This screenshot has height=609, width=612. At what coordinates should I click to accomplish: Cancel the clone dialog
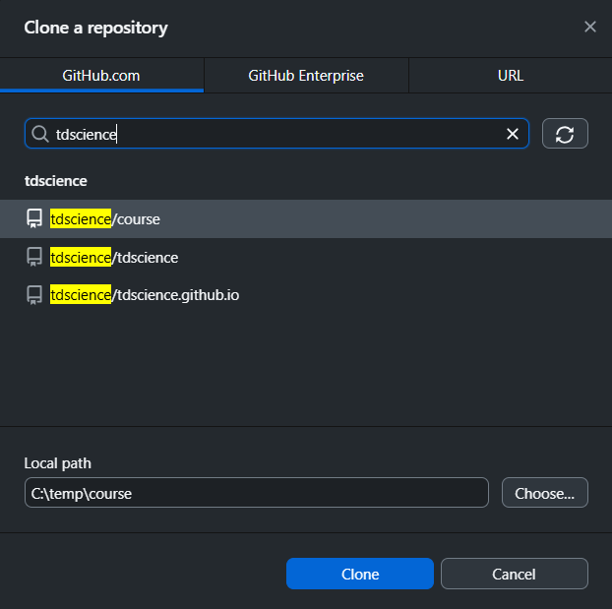(x=514, y=574)
